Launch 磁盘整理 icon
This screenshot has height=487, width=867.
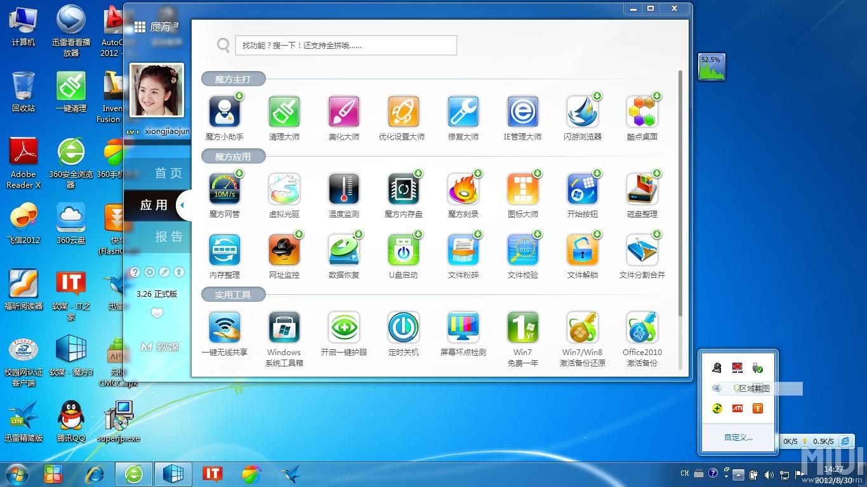point(642,189)
